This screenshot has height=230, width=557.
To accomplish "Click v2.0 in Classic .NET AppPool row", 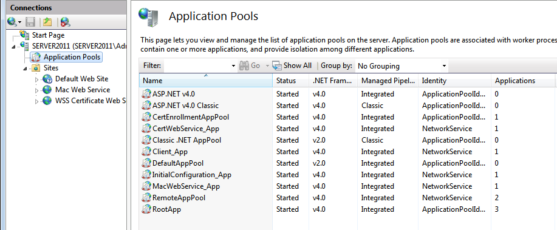I will [319, 140].
